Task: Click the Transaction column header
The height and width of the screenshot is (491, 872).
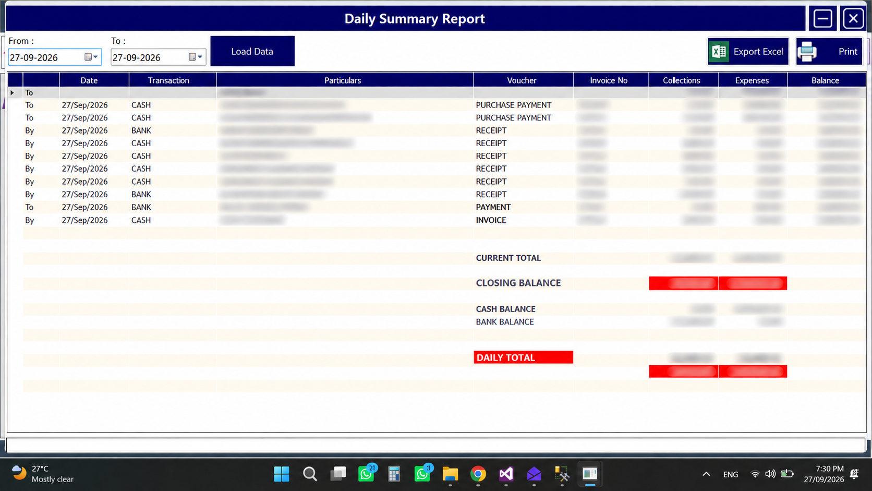Action: pos(173,80)
